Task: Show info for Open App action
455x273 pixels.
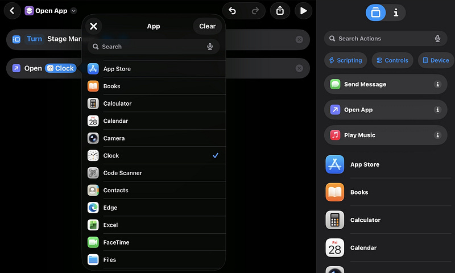Action: 437,110
